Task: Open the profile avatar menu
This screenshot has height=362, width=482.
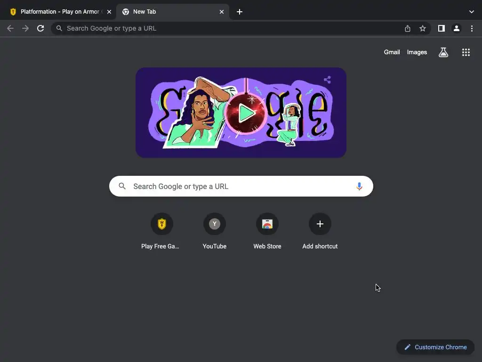Action: point(457,28)
